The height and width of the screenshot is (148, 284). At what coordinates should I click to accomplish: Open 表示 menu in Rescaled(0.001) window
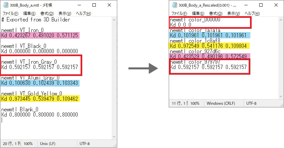tap(233, 14)
